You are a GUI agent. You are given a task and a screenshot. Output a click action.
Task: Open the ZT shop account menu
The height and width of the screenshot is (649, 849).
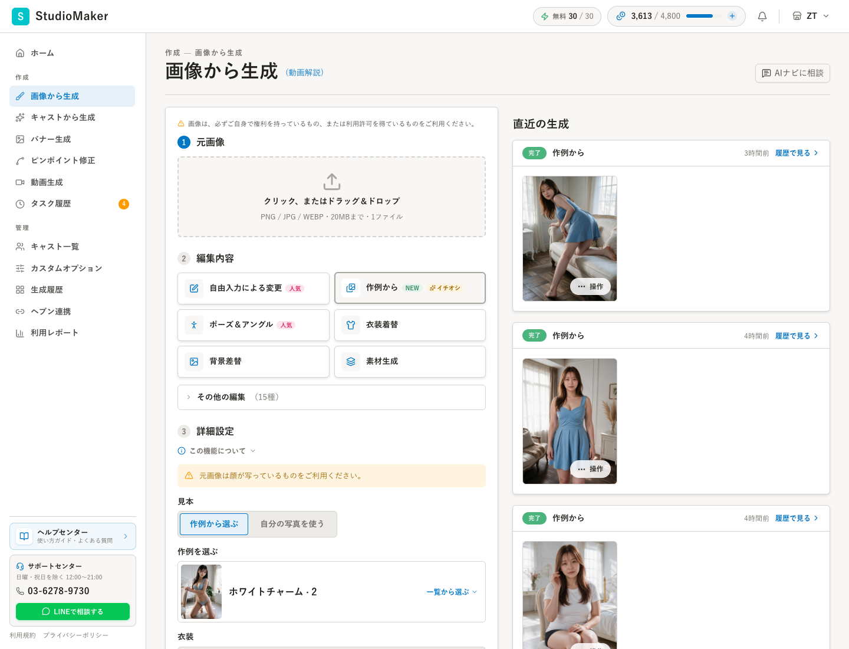pyautogui.click(x=811, y=16)
